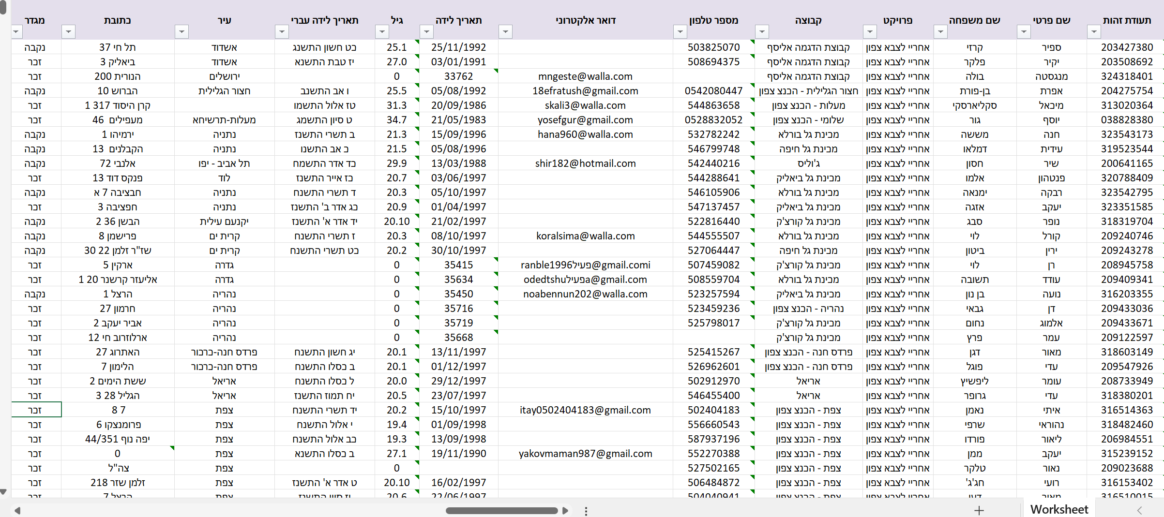1164x517 pixels.
Task: Click the three-dot handle beside the scrollbar
Action: (586, 511)
